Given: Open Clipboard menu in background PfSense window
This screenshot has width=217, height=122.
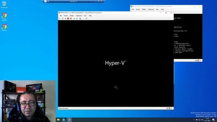Looking at the screenshot, I should [151, 9].
